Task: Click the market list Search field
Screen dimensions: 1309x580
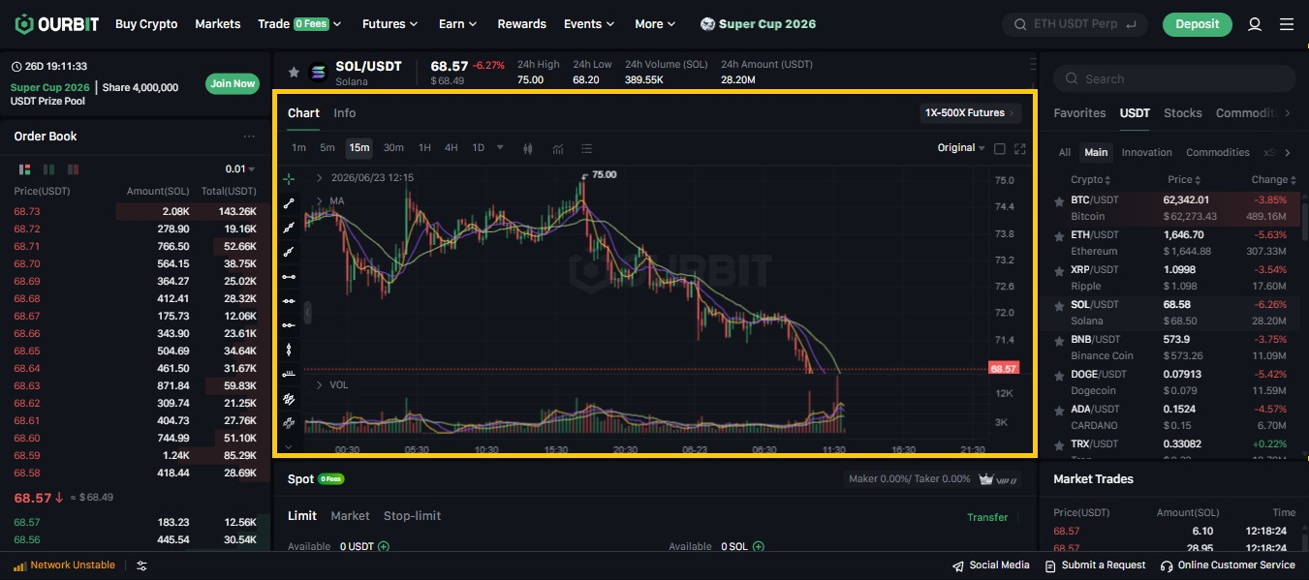Action: (x=1174, y=79)
